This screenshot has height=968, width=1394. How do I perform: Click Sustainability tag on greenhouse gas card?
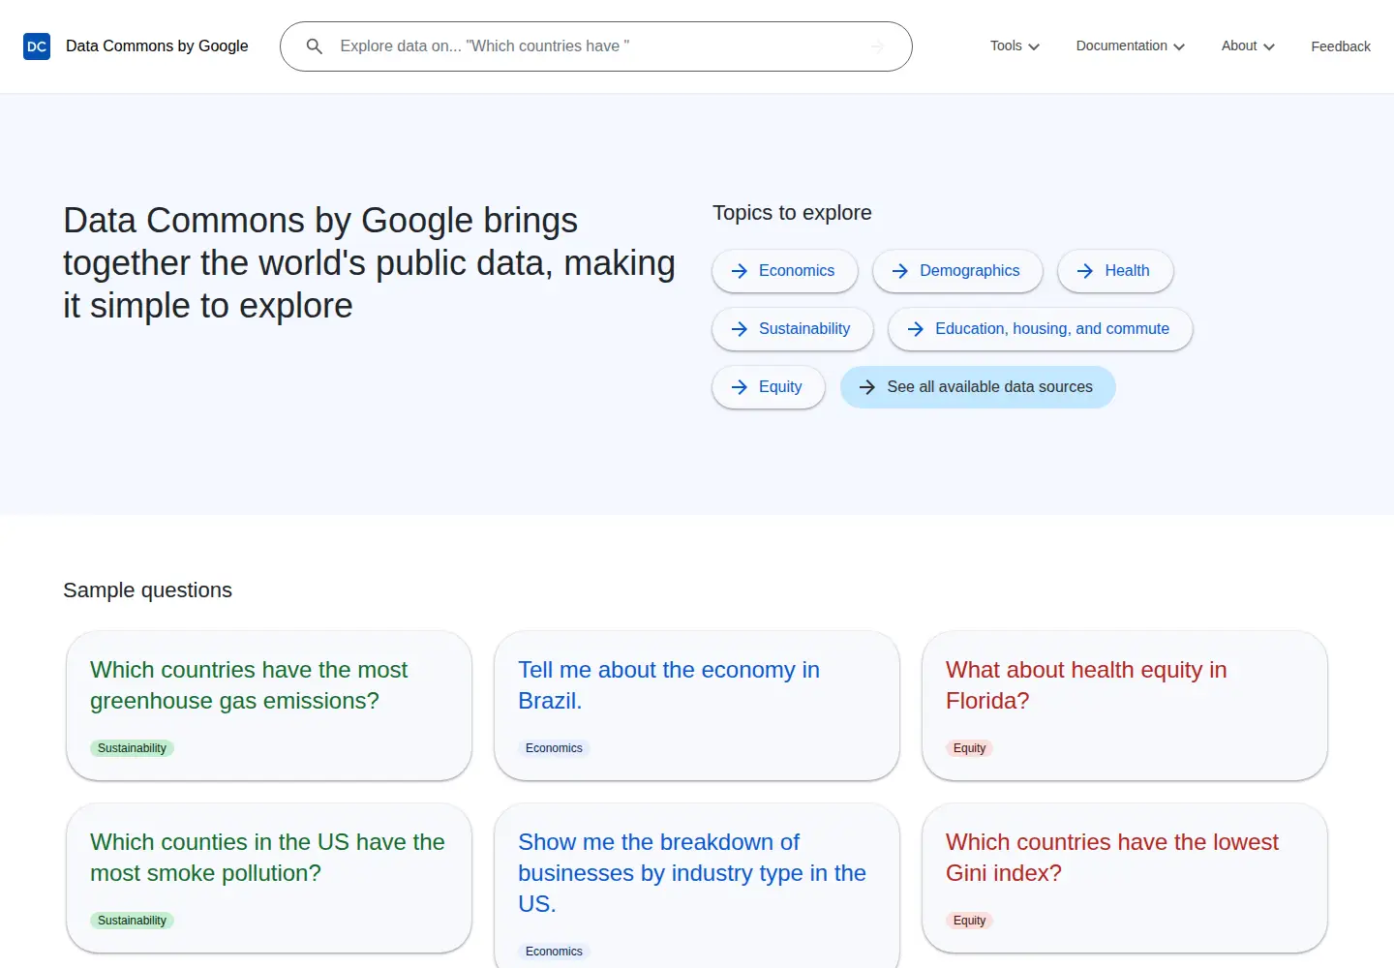click(132, 748)
